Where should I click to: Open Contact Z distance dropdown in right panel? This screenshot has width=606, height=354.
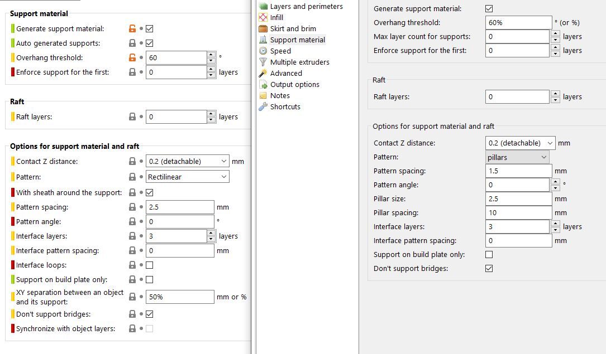coord(520,143)
